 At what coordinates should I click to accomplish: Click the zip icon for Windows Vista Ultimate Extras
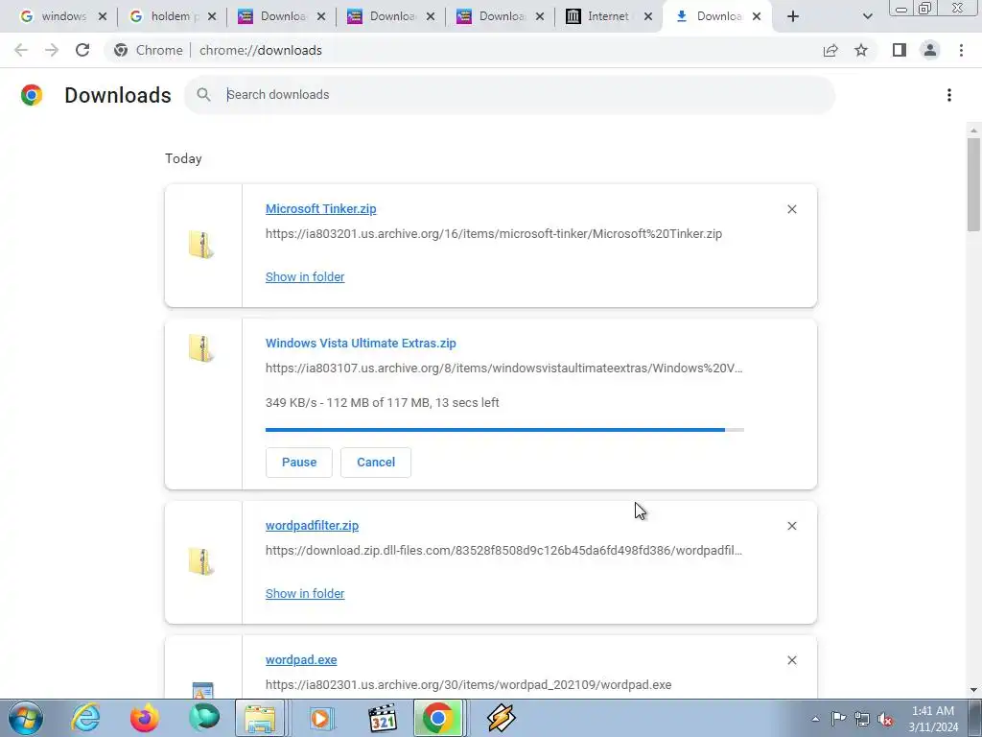(201, 348)
